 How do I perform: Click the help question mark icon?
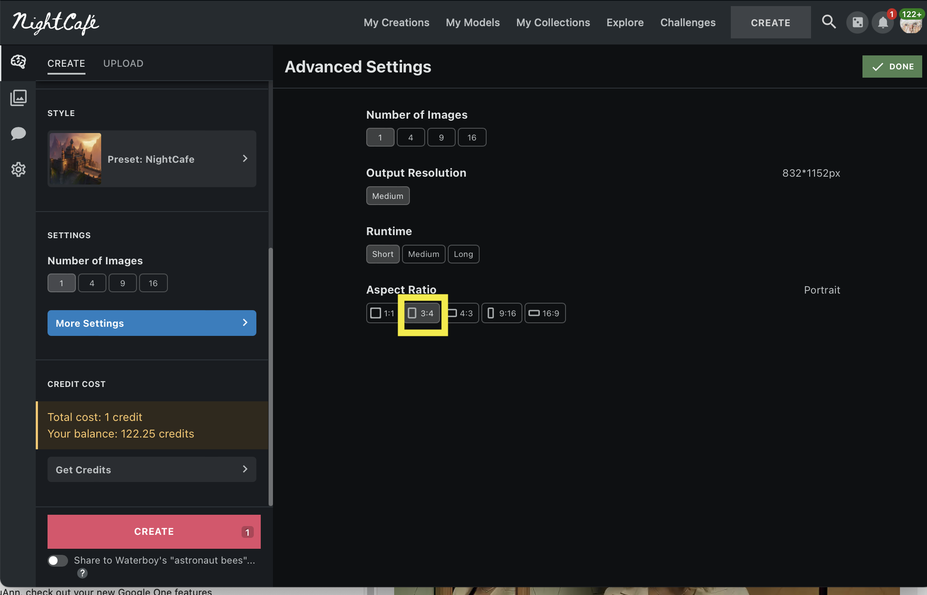[82, 573]
